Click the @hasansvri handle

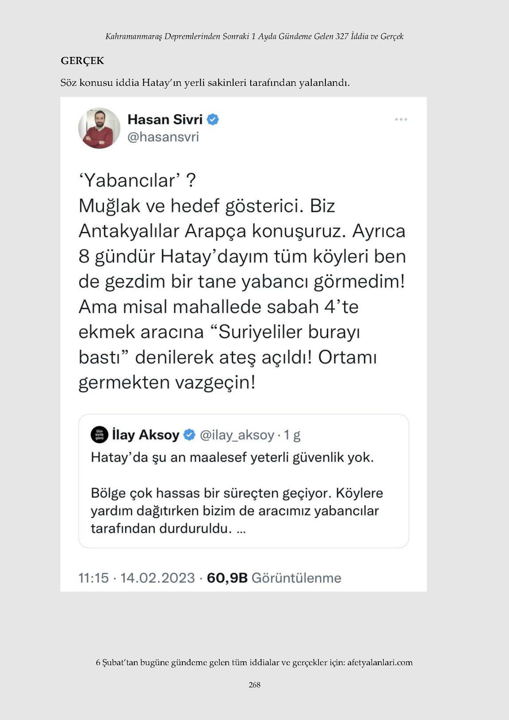coord(163,137)
